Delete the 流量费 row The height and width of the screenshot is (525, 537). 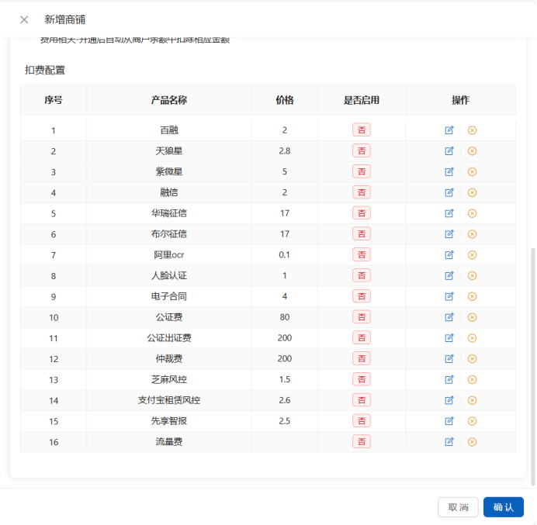(472, 442)
